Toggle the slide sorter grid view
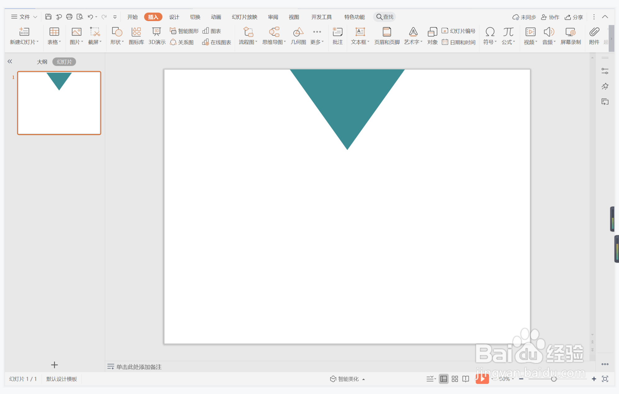Screen dimensions: 619x394 pyautogui.click(x=455, y=379)
